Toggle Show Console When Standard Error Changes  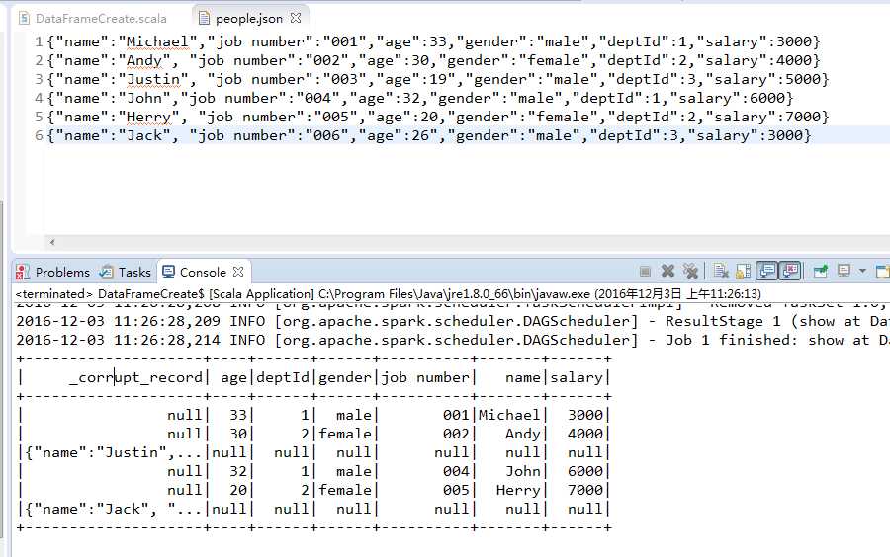point(789,272)
